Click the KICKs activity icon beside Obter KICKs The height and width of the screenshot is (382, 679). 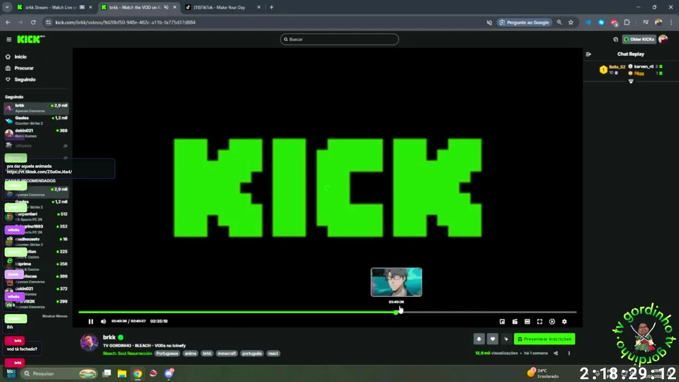(615, 39)
